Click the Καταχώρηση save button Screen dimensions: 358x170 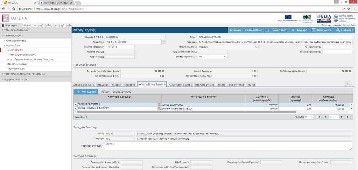321,30
